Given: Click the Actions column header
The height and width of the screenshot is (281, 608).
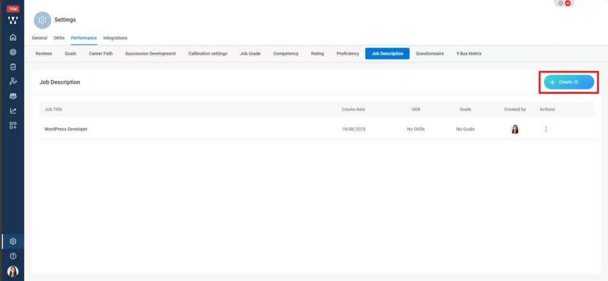Looking at the screenshot, I should 547,109.
